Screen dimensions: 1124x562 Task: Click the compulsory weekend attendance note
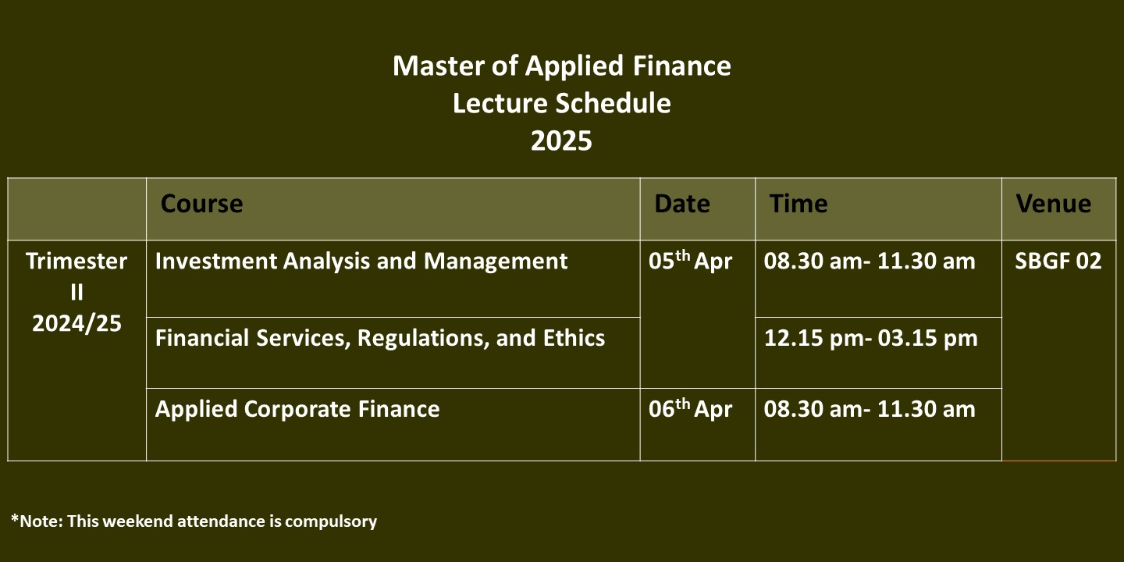[194, 521]
